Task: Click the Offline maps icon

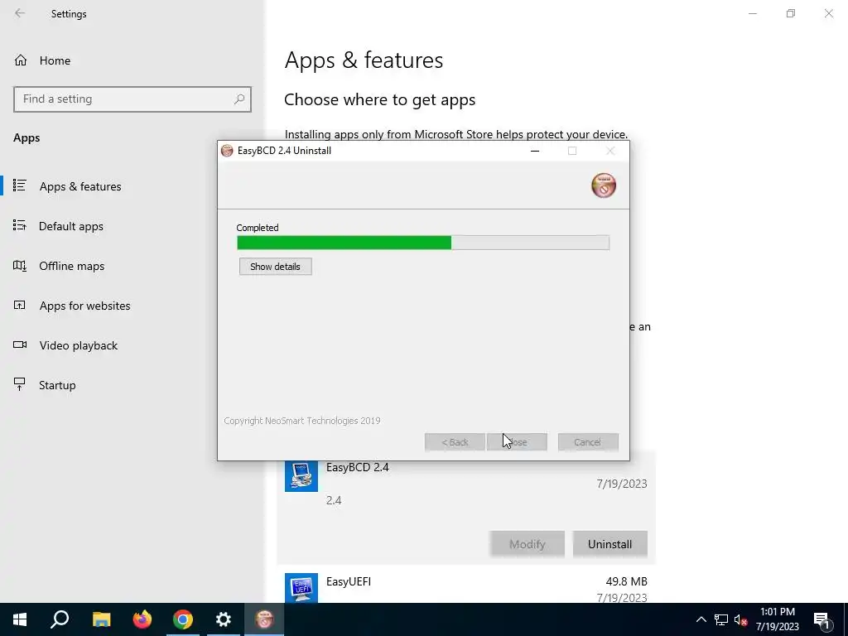Action: [20, 266]
